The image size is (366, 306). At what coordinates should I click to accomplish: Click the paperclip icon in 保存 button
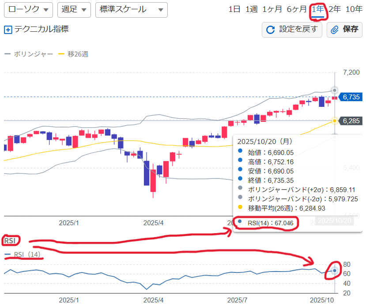pyautogui.click(x=335, y=30)
